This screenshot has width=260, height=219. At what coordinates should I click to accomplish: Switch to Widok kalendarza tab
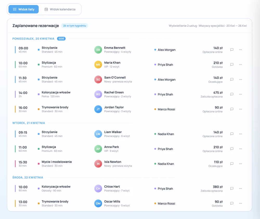point(60,9)
